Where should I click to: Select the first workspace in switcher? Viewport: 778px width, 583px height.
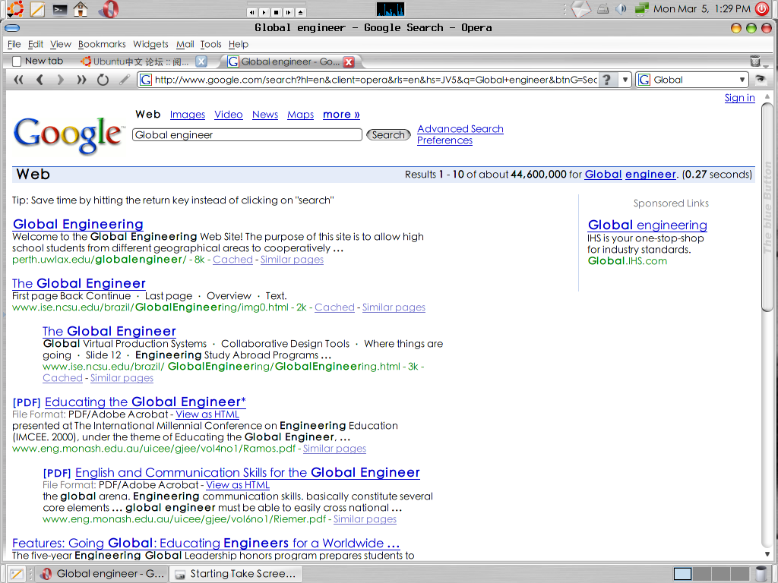682,574
